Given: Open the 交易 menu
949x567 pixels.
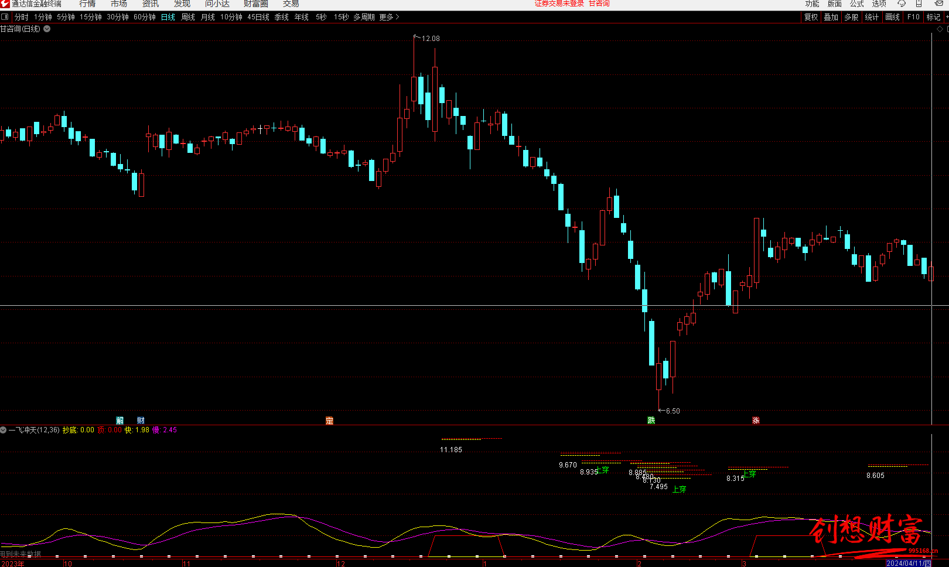Looking at the screenshot, I should click(291, 4).
